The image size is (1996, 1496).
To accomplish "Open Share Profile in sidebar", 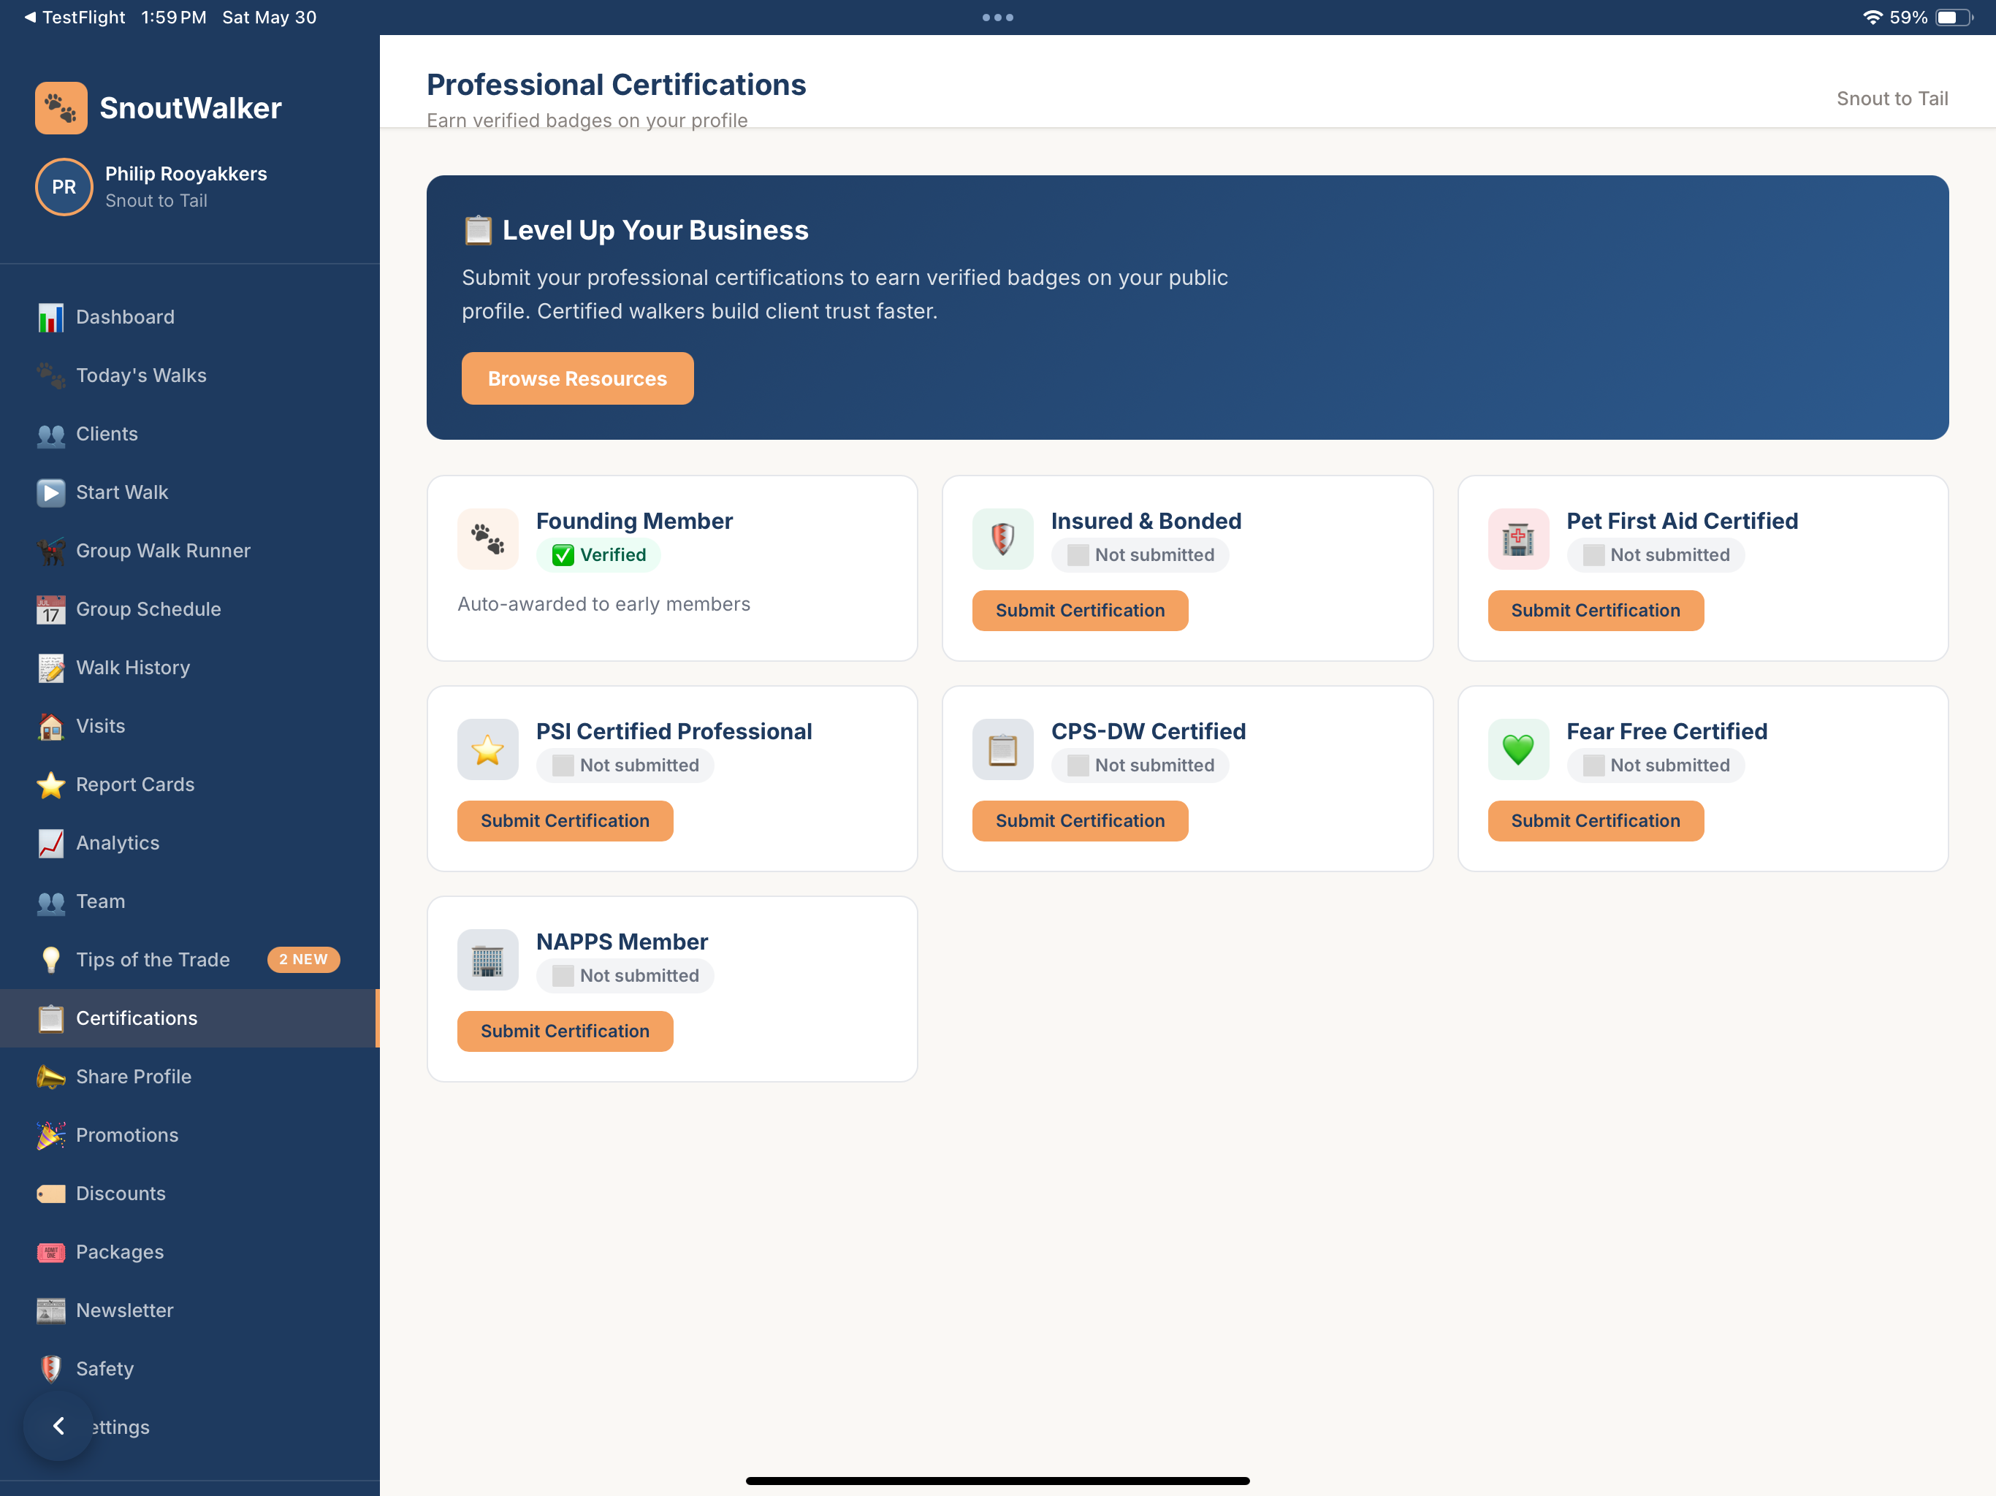I will pos(189,1077).
